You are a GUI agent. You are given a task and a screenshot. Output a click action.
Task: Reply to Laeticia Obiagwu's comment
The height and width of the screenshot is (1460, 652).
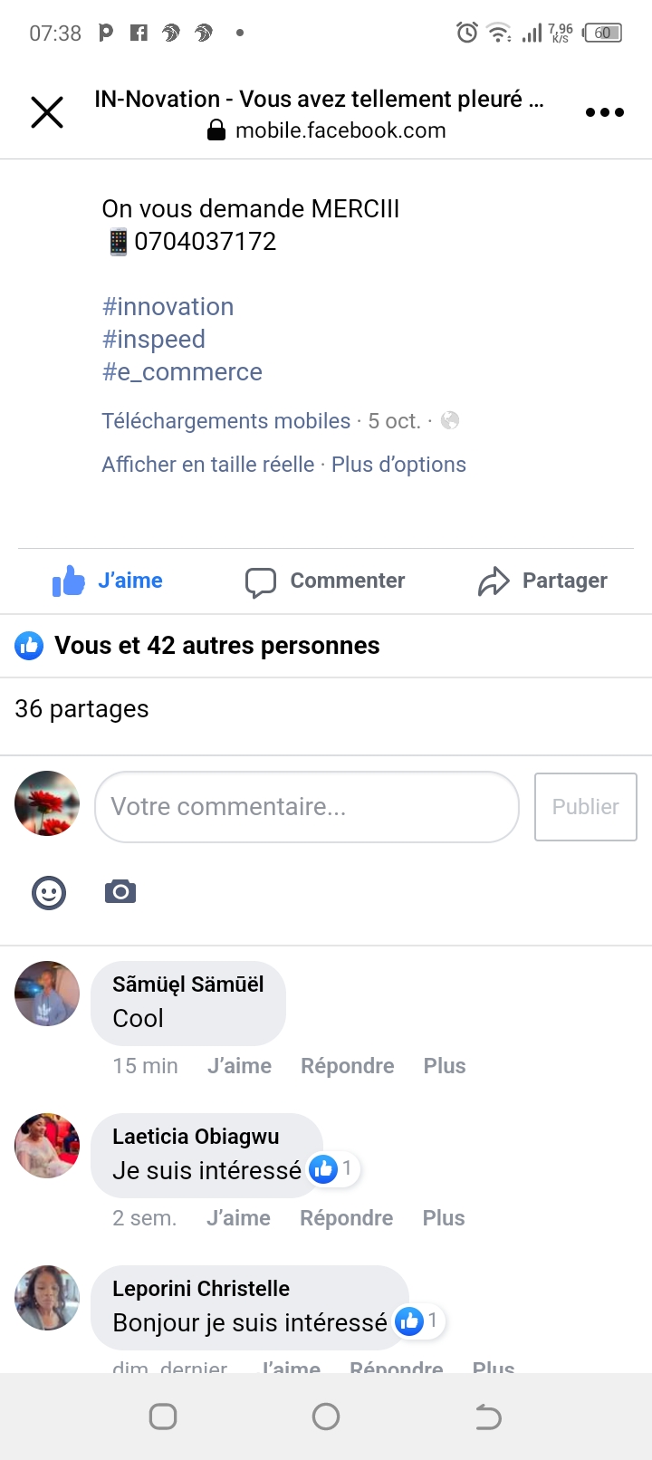point(346,1218)
